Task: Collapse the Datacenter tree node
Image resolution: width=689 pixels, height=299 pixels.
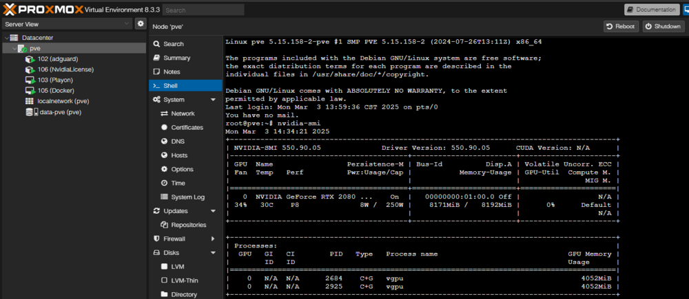Action: pos(6,38)
